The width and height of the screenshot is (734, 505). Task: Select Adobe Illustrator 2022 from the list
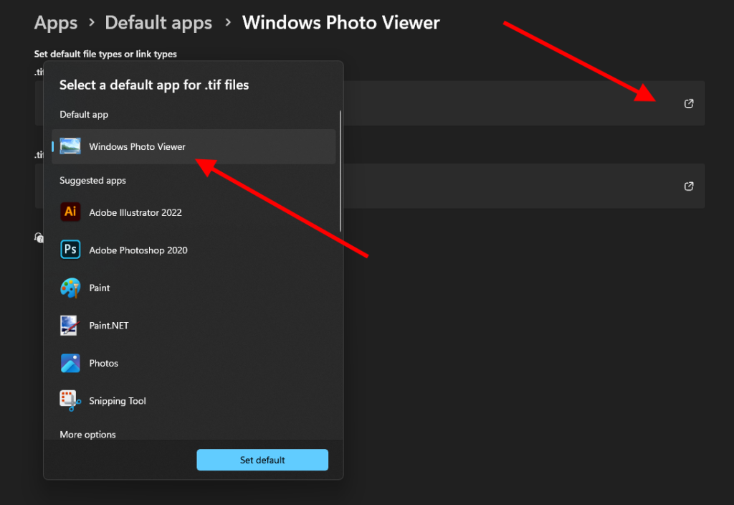click(x=135, y=213)
